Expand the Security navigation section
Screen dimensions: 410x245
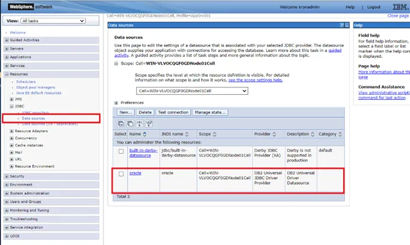7,176
